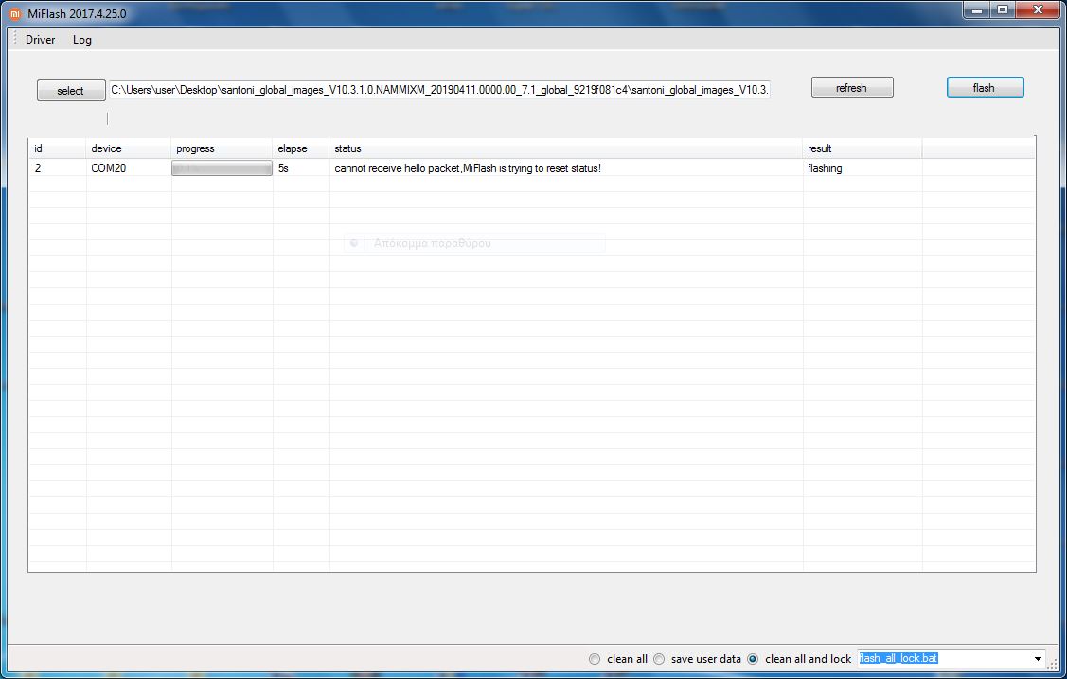Minimize the MiFlash window
The image size is (1067, 679).
tap(976, 10)
